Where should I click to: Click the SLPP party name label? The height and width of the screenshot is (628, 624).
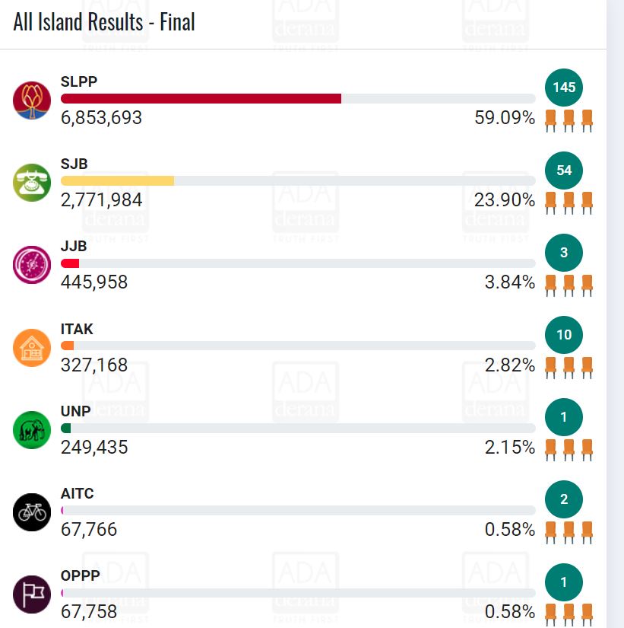coord(79,82)
